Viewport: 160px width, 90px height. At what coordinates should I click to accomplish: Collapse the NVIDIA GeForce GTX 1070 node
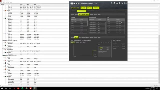[x=2, y=56]
